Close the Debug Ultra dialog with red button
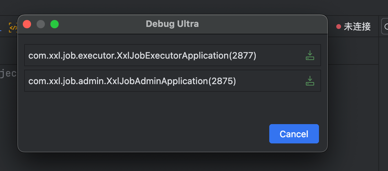The height and width of the screenshot is (171, 388). (x=27, y=24)
